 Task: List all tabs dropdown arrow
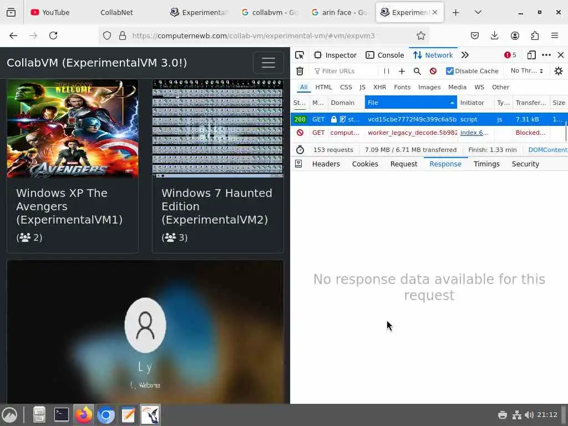[x=478, y=12]
